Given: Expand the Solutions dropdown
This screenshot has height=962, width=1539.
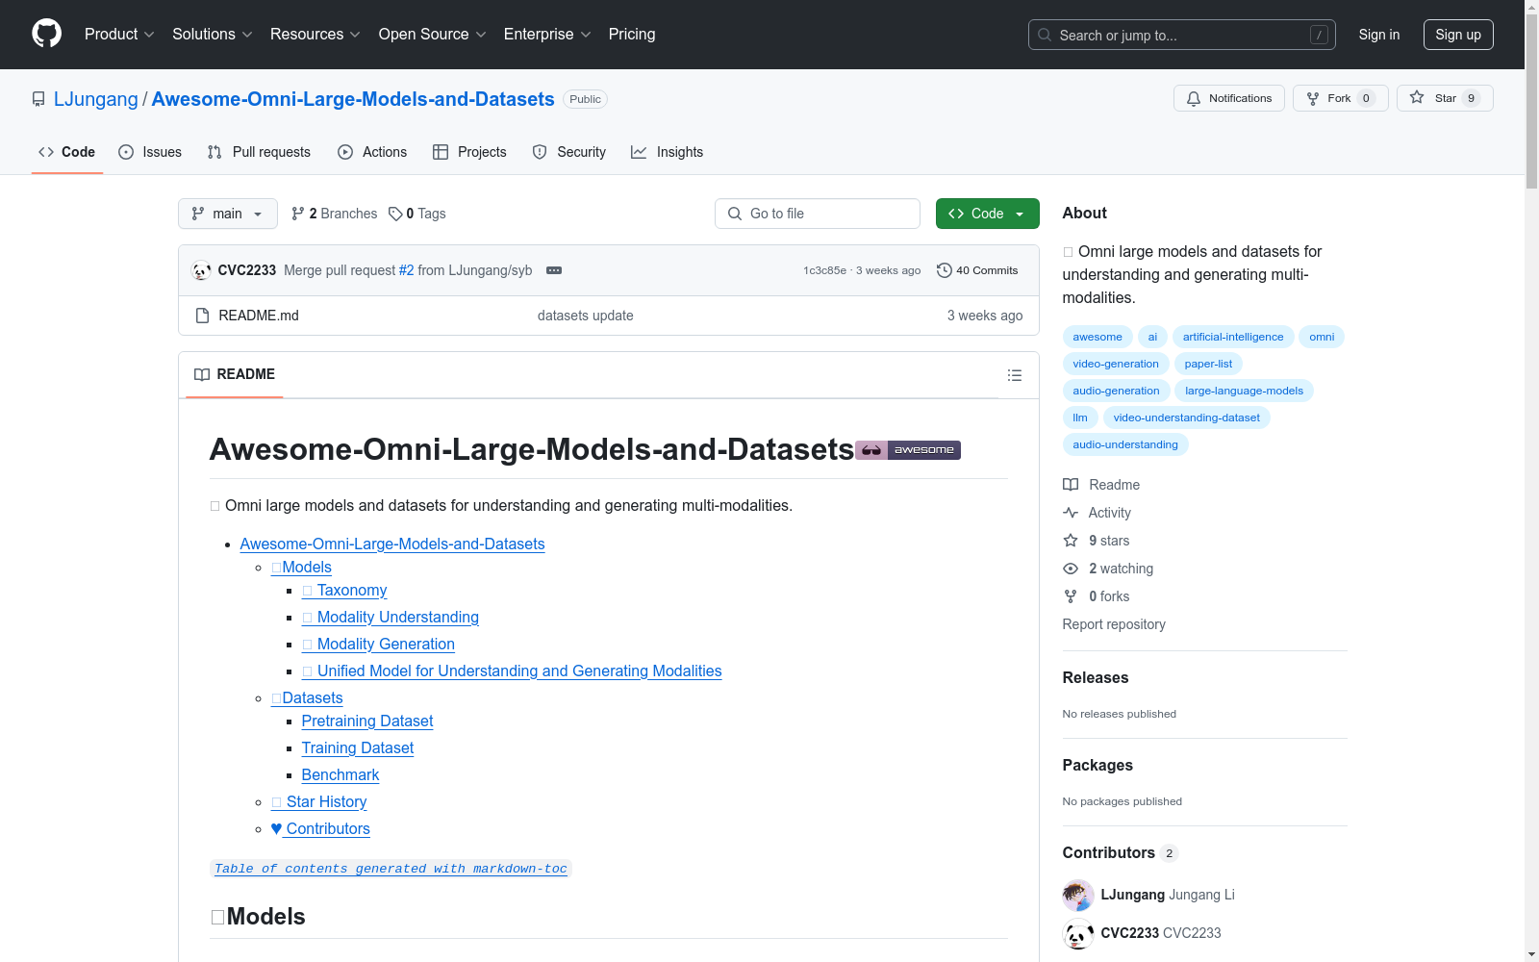Looking at the screenshot, I should click(x=212, y=34).
